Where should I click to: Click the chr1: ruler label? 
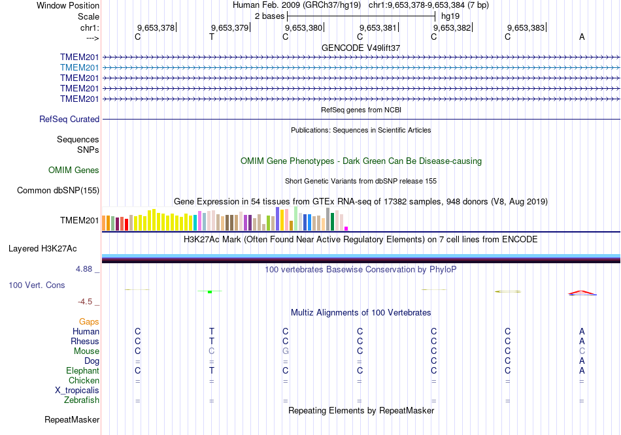[x=90, y=27]
